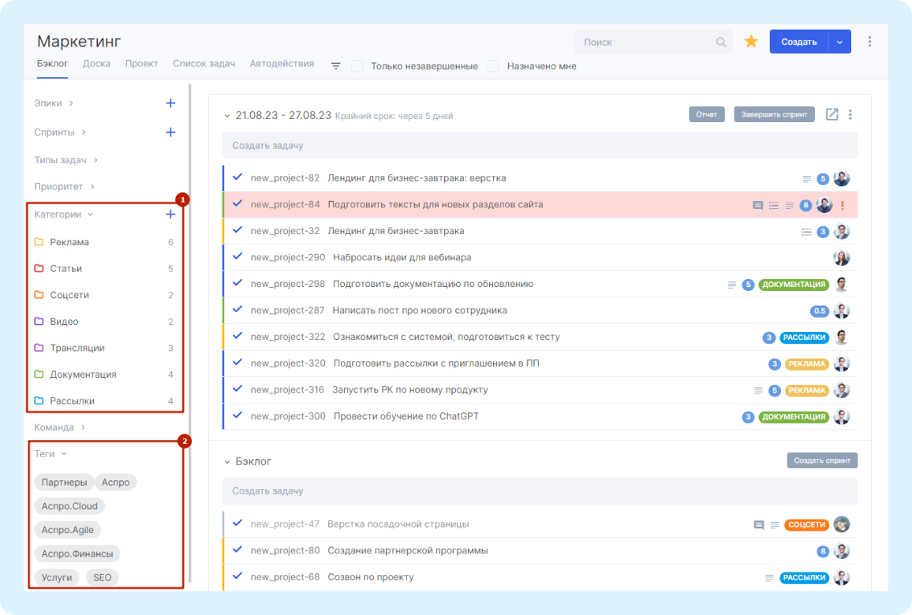912x615 pixels.
Task: Open the Создать button dropdown arrow
Action: pos(839,42)
